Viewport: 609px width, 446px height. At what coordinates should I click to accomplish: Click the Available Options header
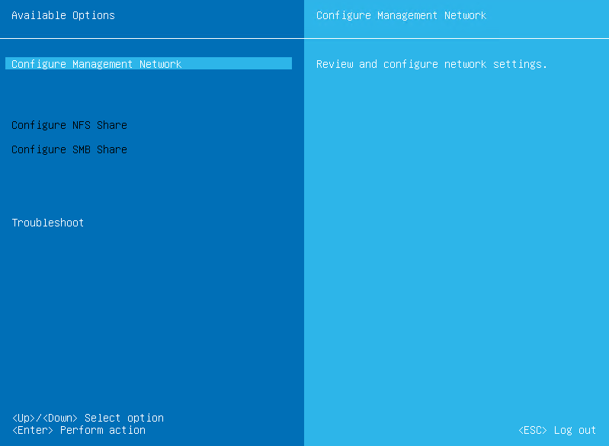tap(63, 15)
